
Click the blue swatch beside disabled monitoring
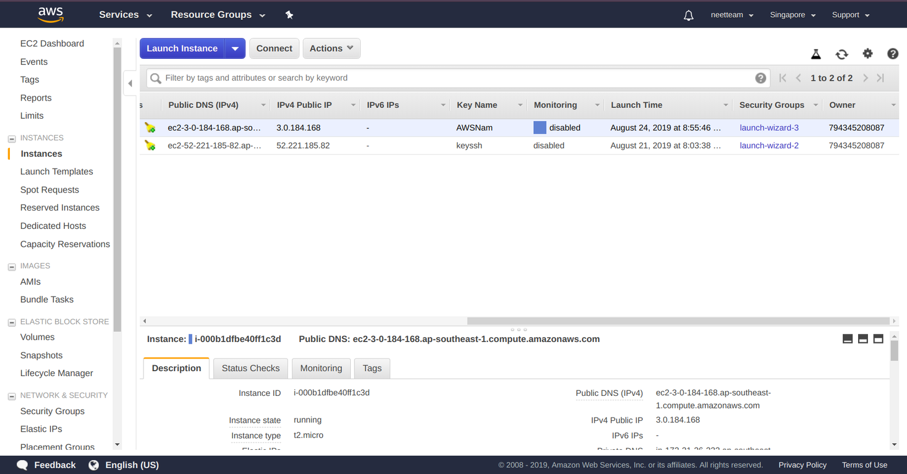(x=540, y=128)
